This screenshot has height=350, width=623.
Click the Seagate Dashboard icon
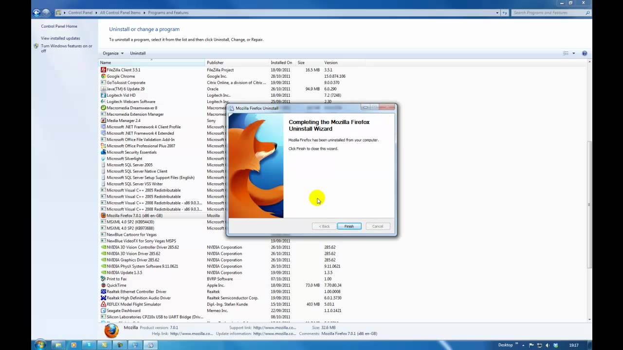pyautogui.click(x=103, y=311)
